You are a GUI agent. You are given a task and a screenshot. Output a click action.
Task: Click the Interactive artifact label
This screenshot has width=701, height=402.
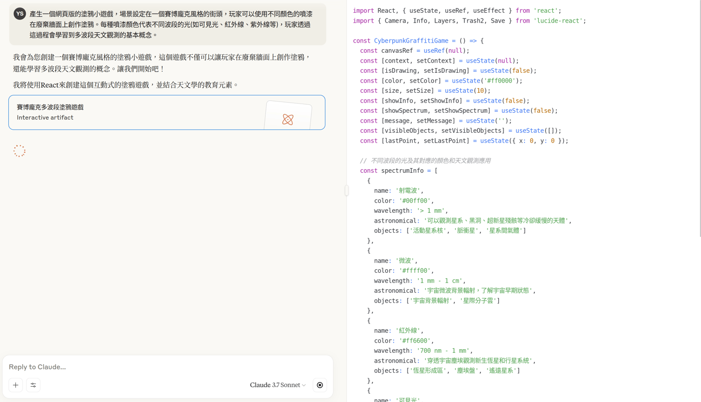[x=45, y=117]
